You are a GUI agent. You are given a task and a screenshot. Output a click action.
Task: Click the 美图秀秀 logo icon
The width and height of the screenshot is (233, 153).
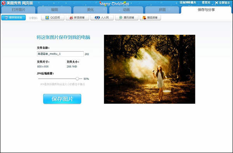click(x=3, y=3)
